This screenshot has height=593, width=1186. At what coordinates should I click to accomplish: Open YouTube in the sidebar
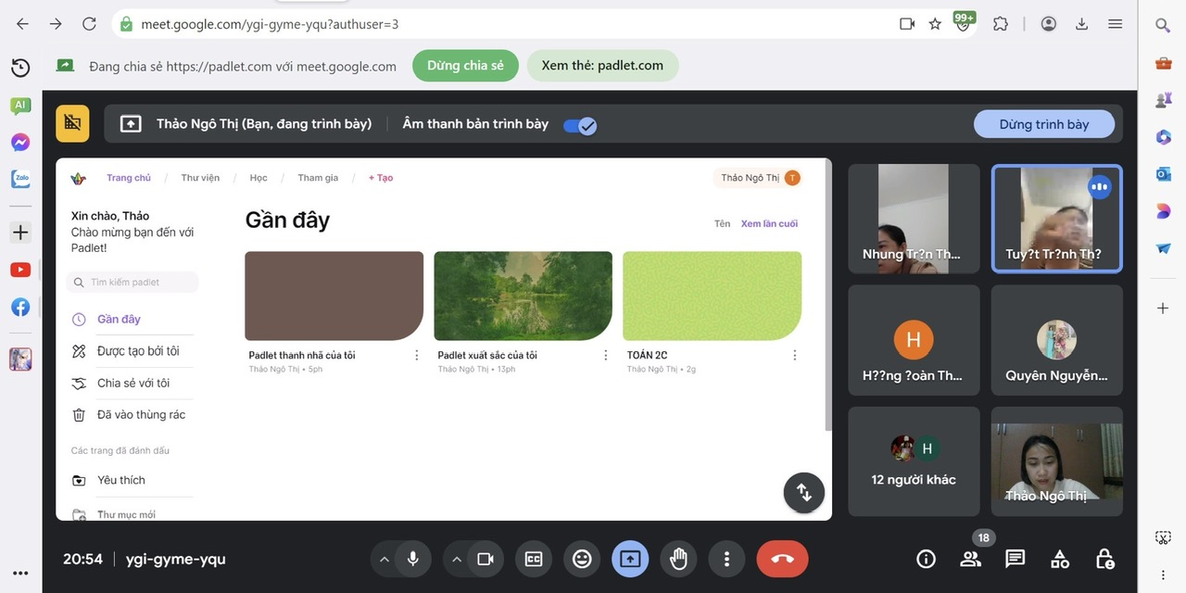coord(20,270)
